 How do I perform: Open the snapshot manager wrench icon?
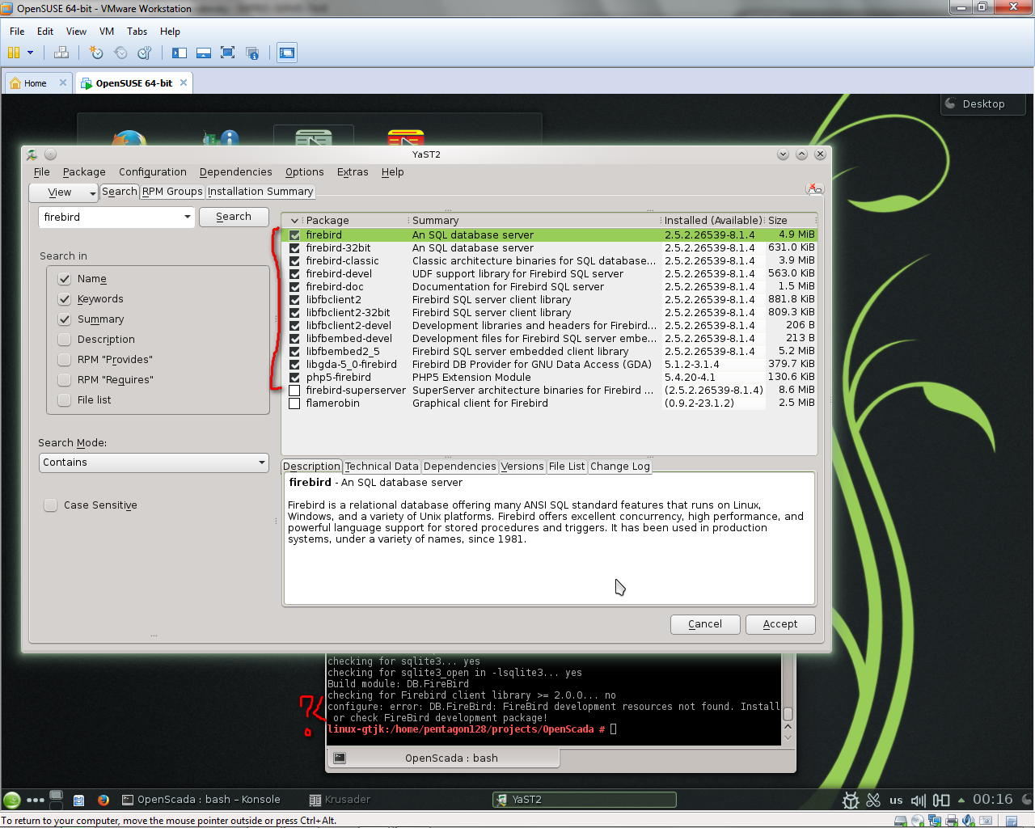pyautogui.click(x=145, y=53)
